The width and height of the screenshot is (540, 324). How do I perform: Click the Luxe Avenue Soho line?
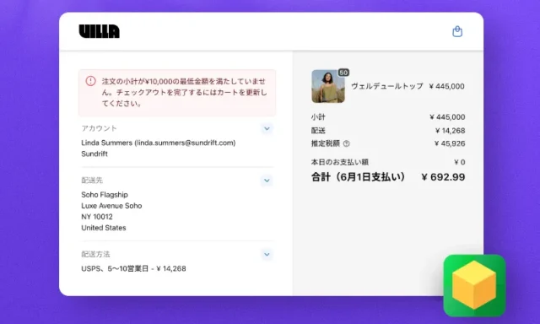[111, 206]
